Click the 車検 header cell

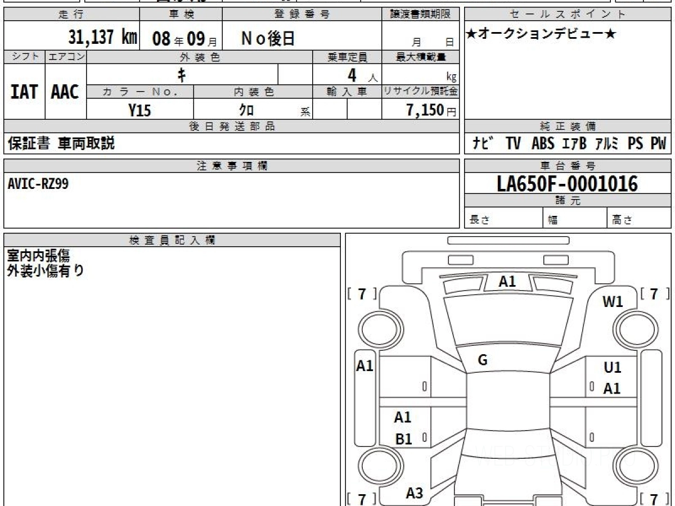tap(181, 15)
